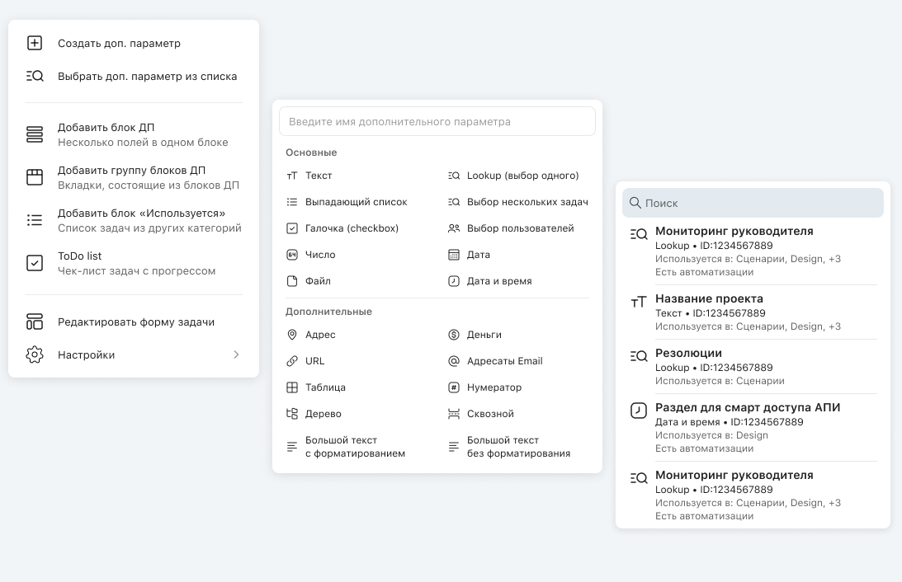Screen dimensions: 902x582
Task: Click the tree icon for Дерево
Action: [292, 414]
